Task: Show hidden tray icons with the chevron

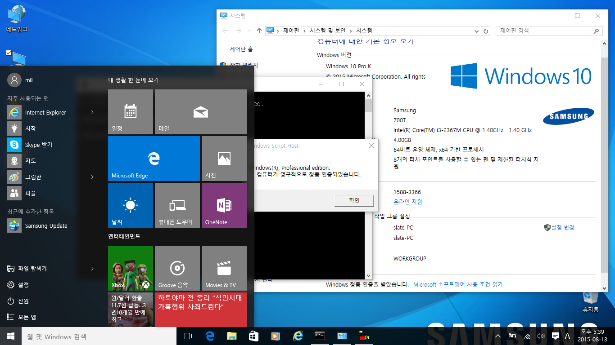Action: [x=498, y=336]
